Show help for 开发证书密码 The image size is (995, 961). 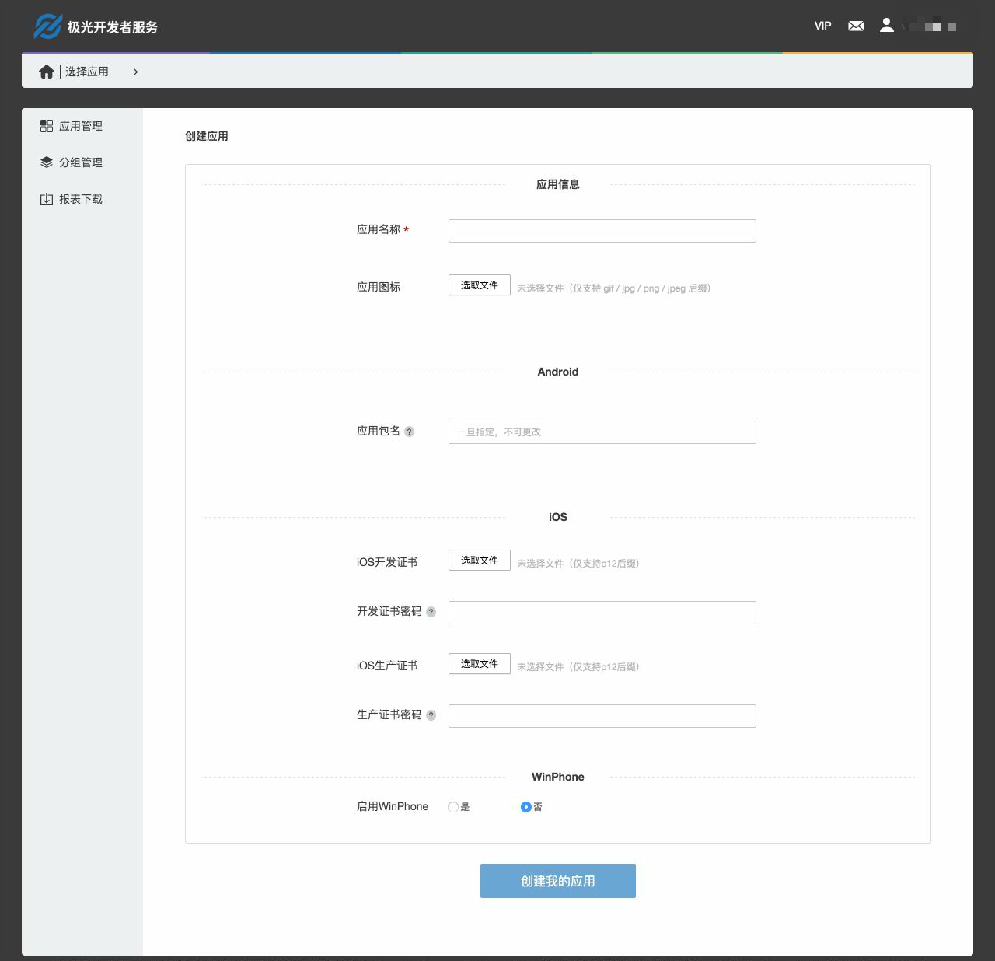tap(431, 612)
